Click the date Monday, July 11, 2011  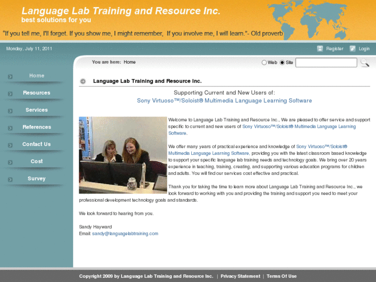click(x=29, y=49)
